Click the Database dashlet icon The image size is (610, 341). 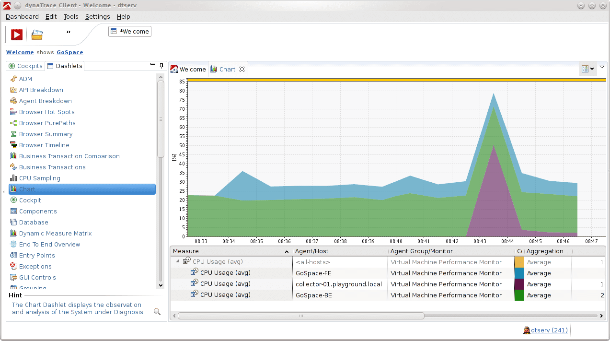point(13,222)
